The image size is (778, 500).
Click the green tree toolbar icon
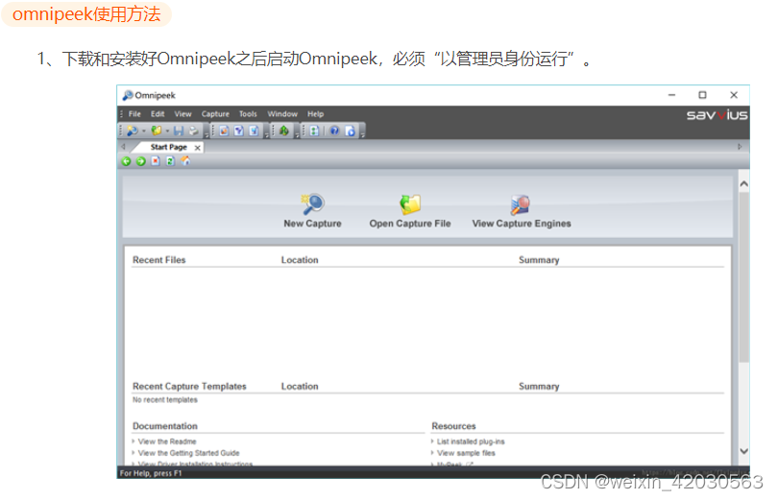click(x=283, y=131)
